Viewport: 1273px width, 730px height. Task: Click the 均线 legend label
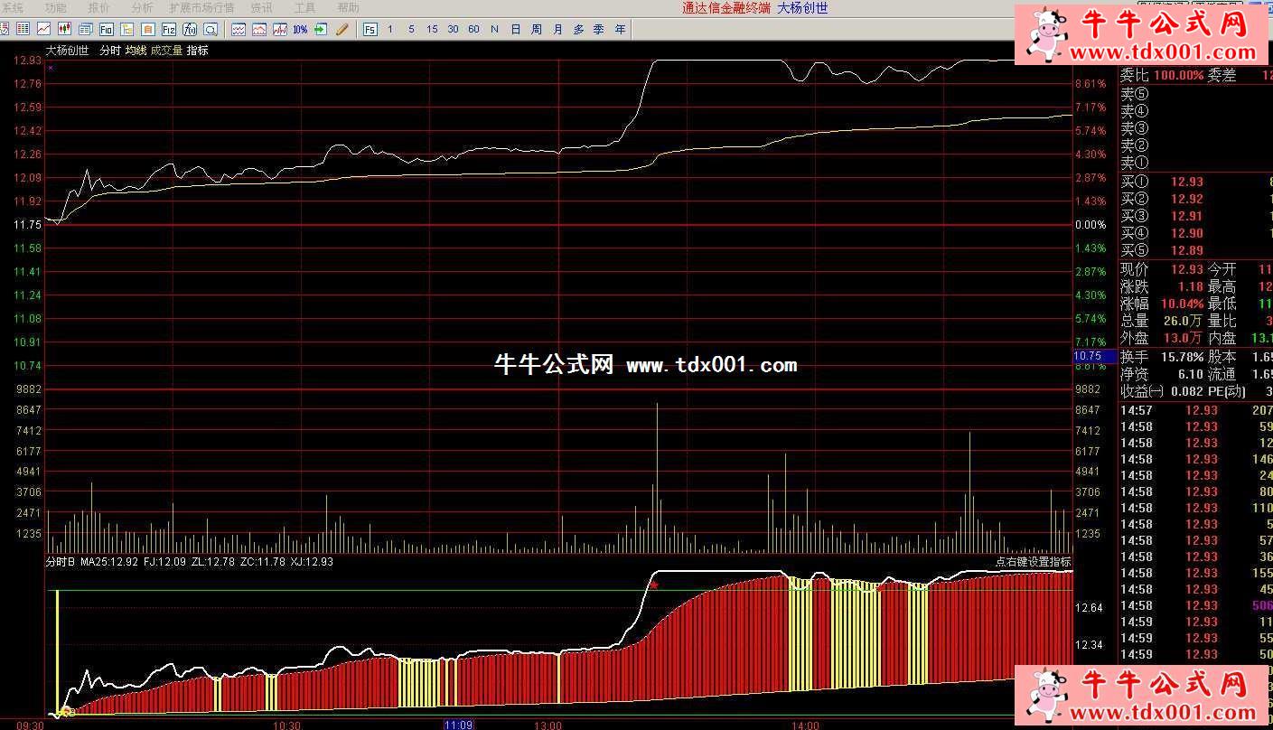click(x=136, y=51)
